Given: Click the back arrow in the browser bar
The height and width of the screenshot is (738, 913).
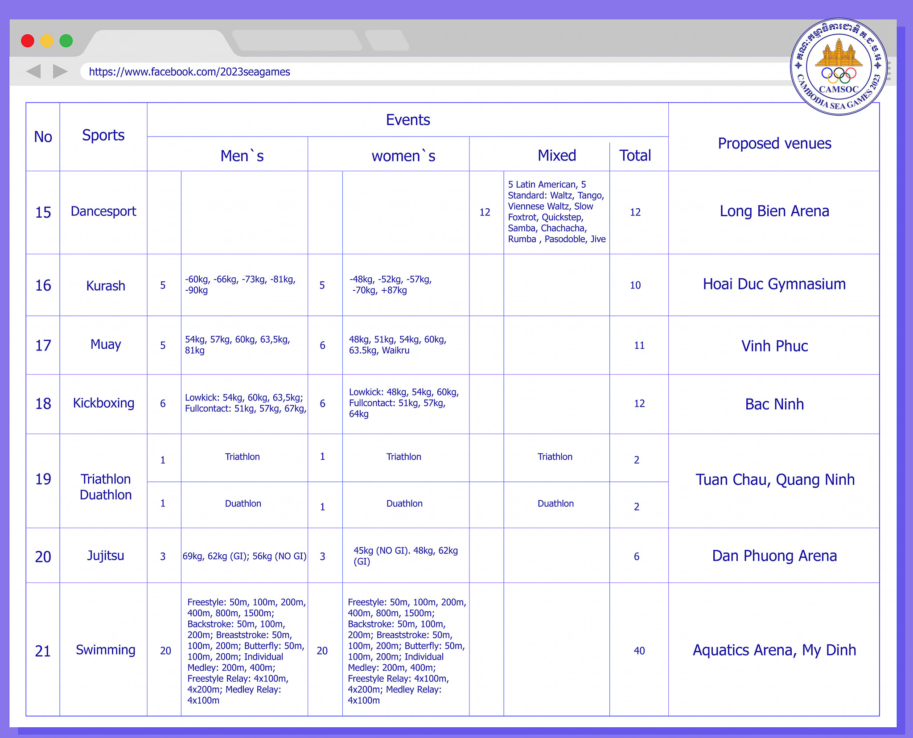Looking at the screenshot, I should point(33,71).
